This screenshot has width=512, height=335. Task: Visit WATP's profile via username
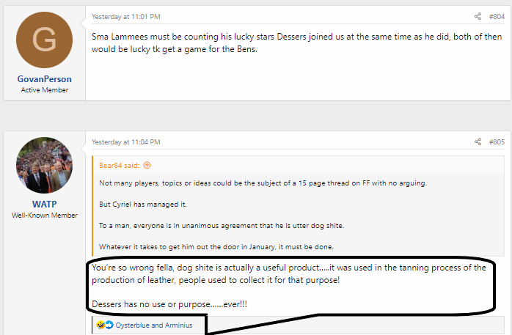(x=44, y=204)
